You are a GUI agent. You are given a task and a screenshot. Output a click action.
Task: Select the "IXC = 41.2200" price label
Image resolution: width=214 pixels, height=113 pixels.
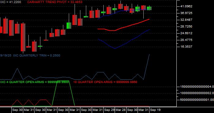pyautogui.click(x=11, y=2)
